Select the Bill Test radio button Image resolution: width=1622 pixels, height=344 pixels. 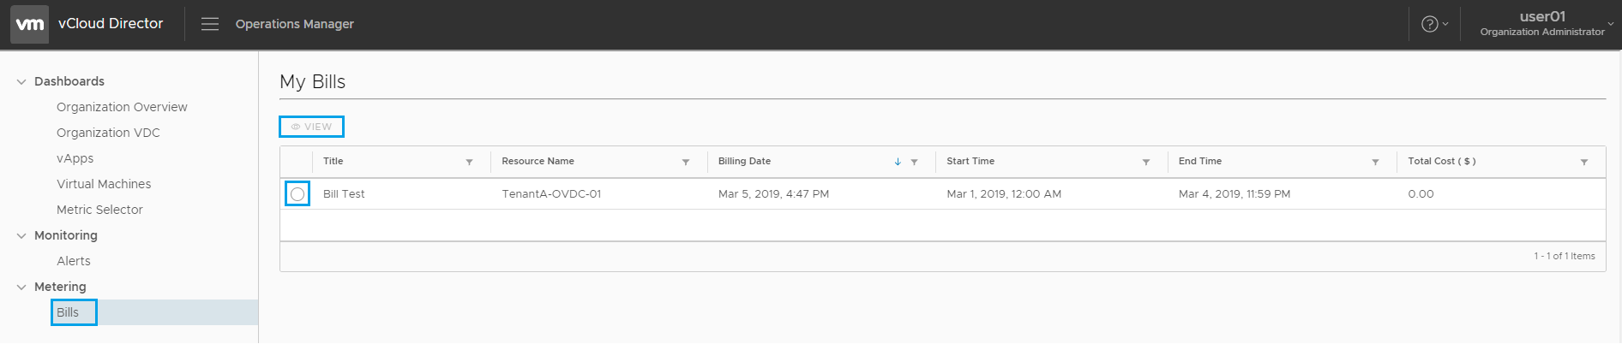297,194
